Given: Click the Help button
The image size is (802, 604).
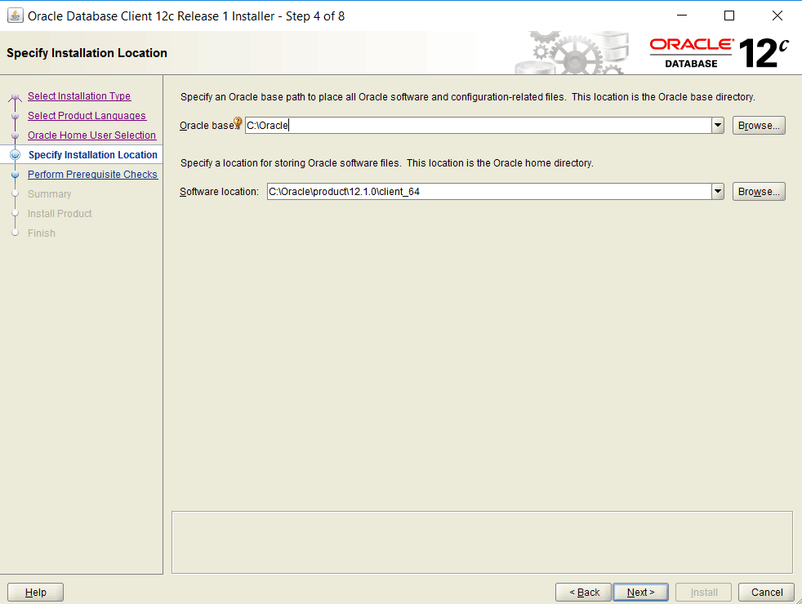Looking at the screenshot, I should point(35,593).
